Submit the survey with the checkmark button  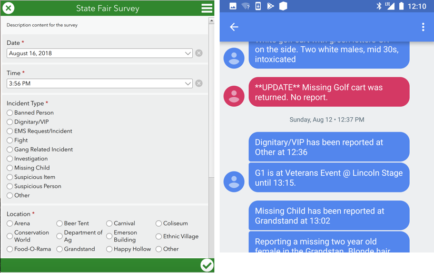207,265
